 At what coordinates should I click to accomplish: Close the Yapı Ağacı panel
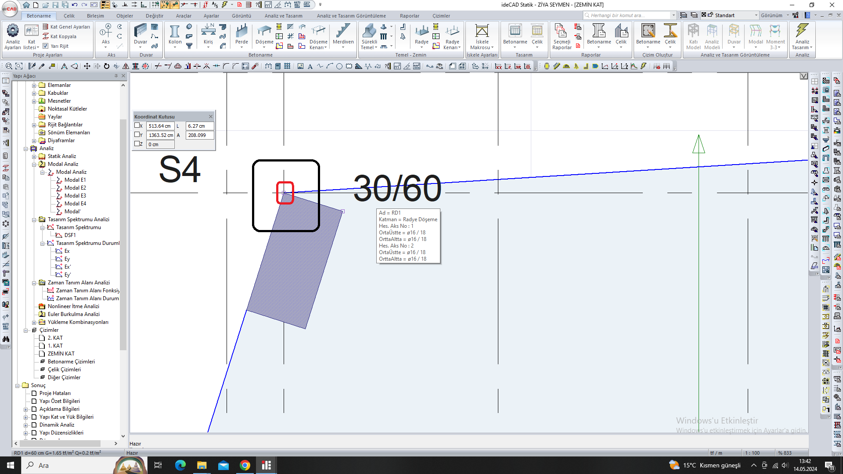click(x=123, y=76)
